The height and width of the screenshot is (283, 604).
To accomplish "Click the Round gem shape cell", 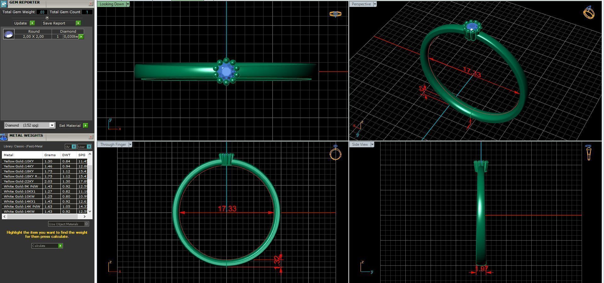I will click(x=34, y=31).
